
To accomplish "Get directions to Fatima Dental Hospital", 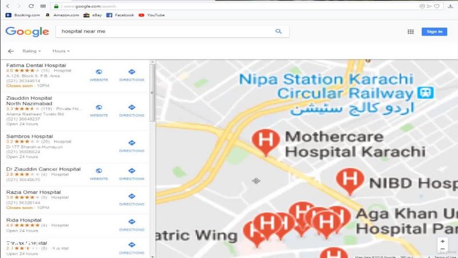I will point(132,75).
